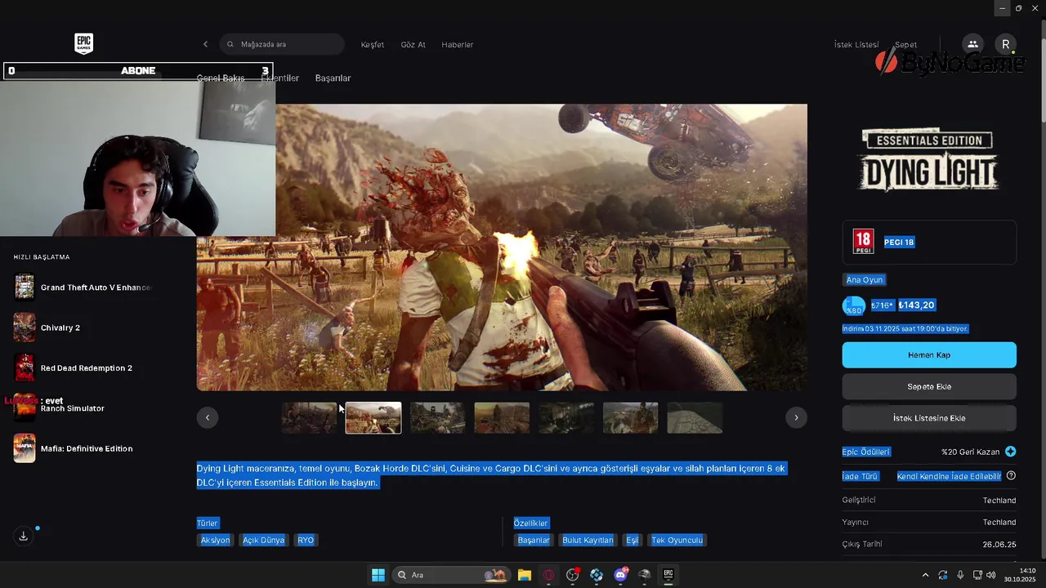The height and width of the screenshot is (588, 1046).
Task: Click the Açık Dünya genre tag
Action: [x=263, y=540]
